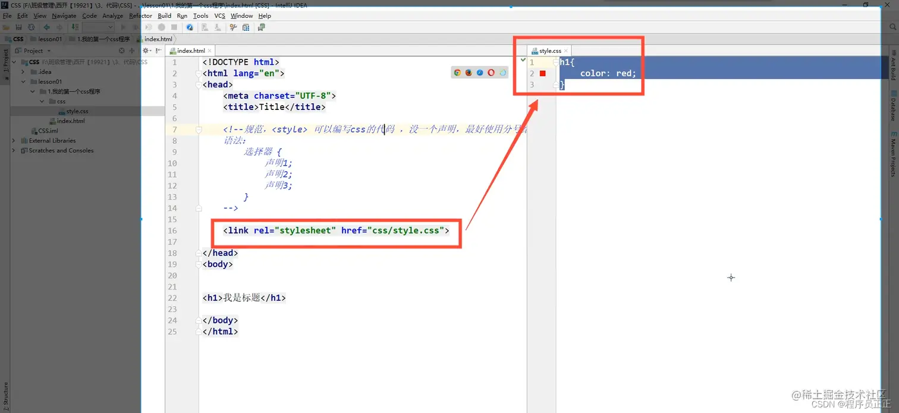Viewport: 899px width, 413px height.
Task: Click the color: red; line in style.css
Action: coord(608,73)
